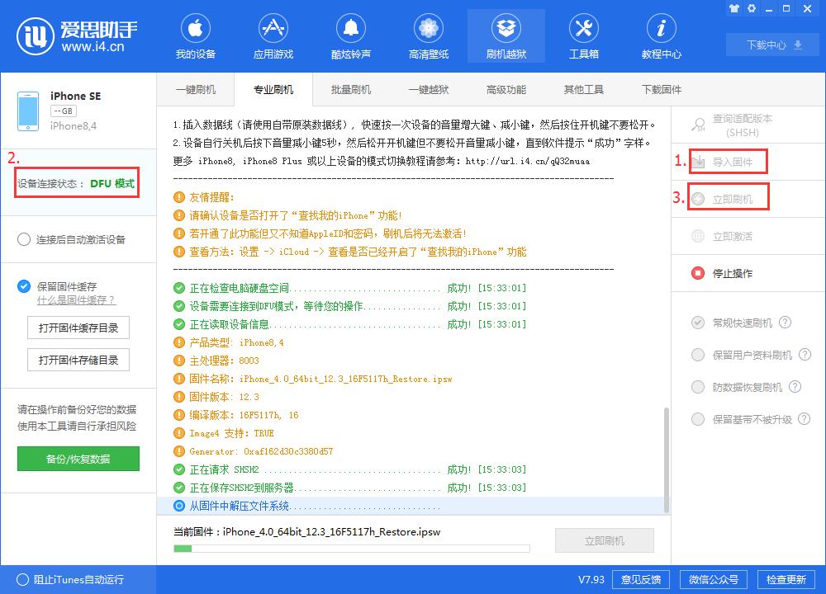Image resolution: width=826 pixels, height=594 pixels.
Task: Select the 应用游戏 apps section
Action: pos(273,35)
